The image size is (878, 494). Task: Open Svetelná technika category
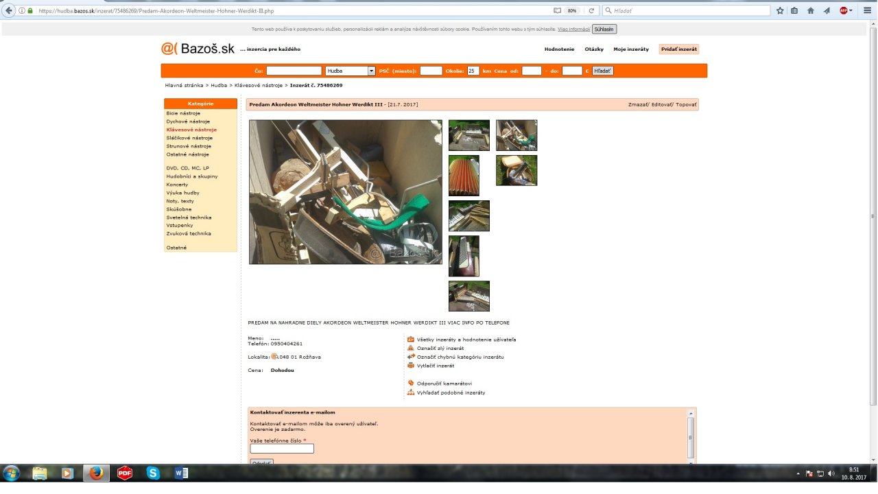[189, 217]
